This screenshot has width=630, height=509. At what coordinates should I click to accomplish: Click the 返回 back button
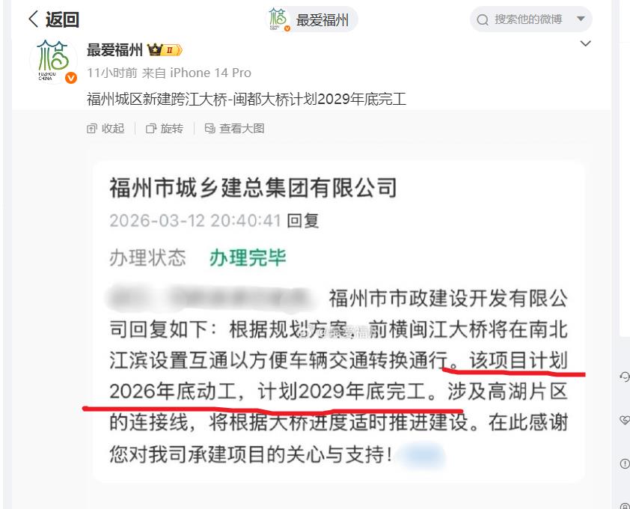pyautogui.click(x=54, y=19)
